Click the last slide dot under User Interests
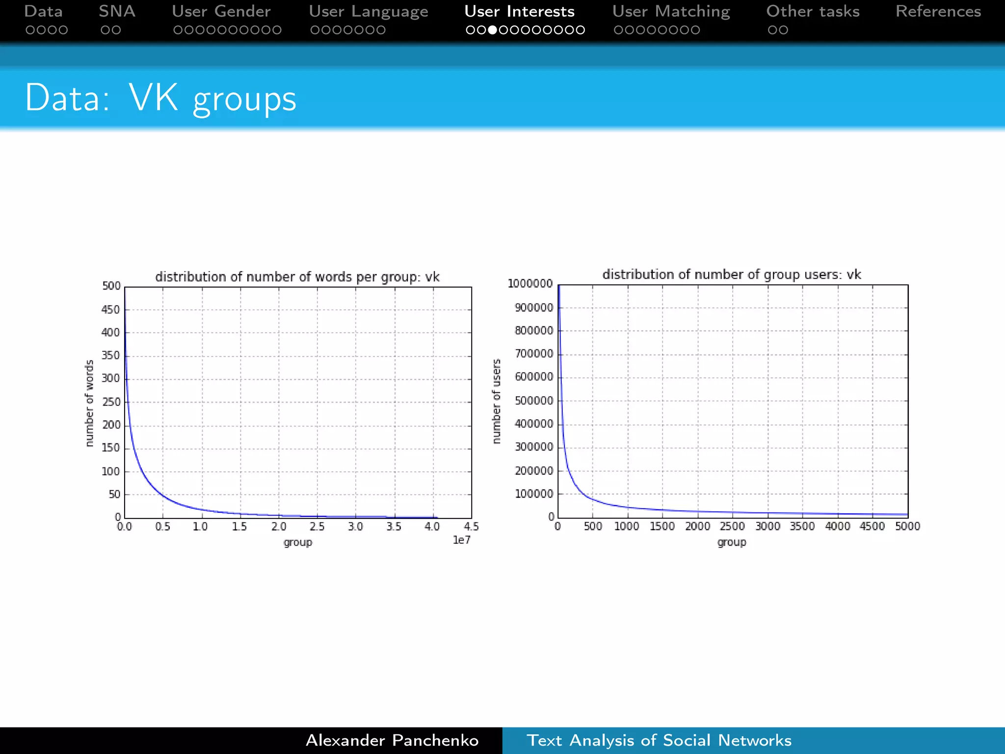The height and width of the screenshot is (754, 1005). click(580, 30)
